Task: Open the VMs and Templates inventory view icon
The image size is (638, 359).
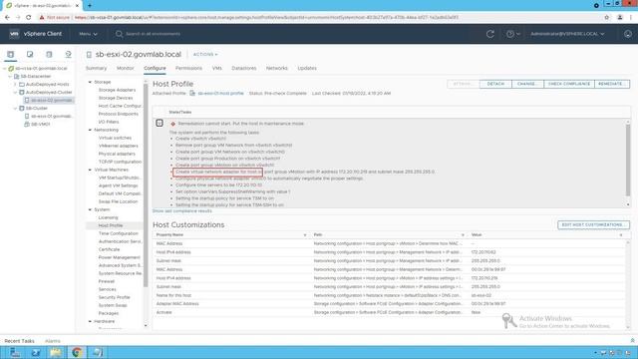Action: [30, 54]
